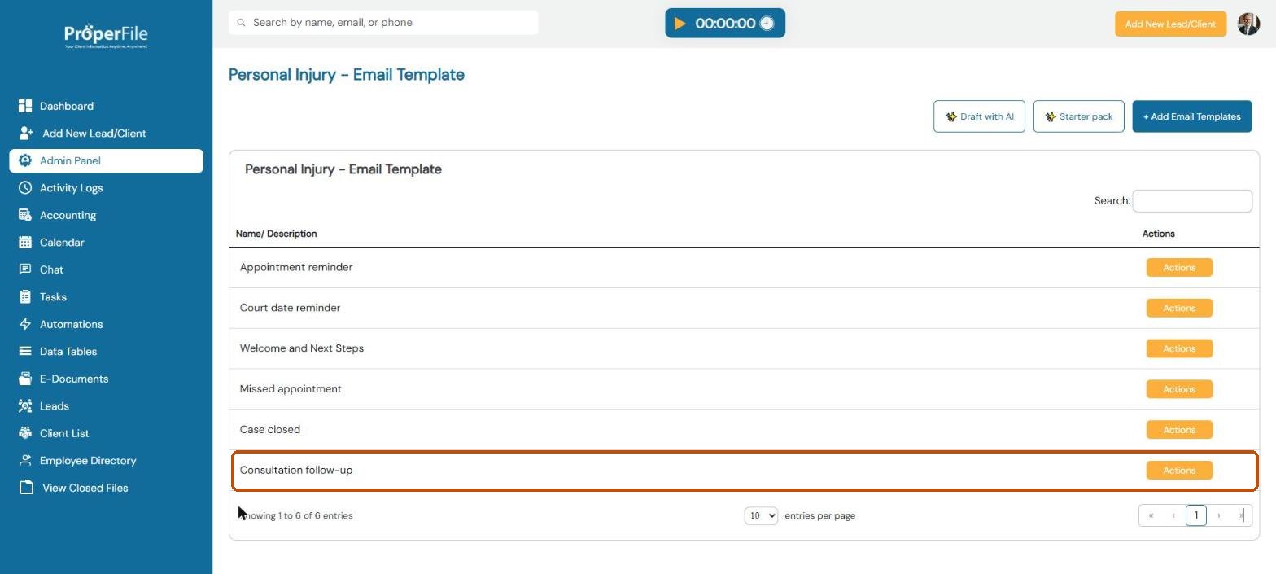The image size is (1276, 574).
Task: Click the Calendar icon in sidebar
Action: click(25, 242)
